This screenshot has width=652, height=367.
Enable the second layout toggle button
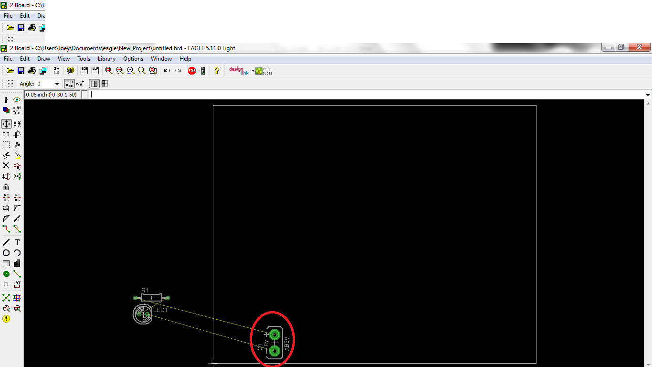(105, 84)
